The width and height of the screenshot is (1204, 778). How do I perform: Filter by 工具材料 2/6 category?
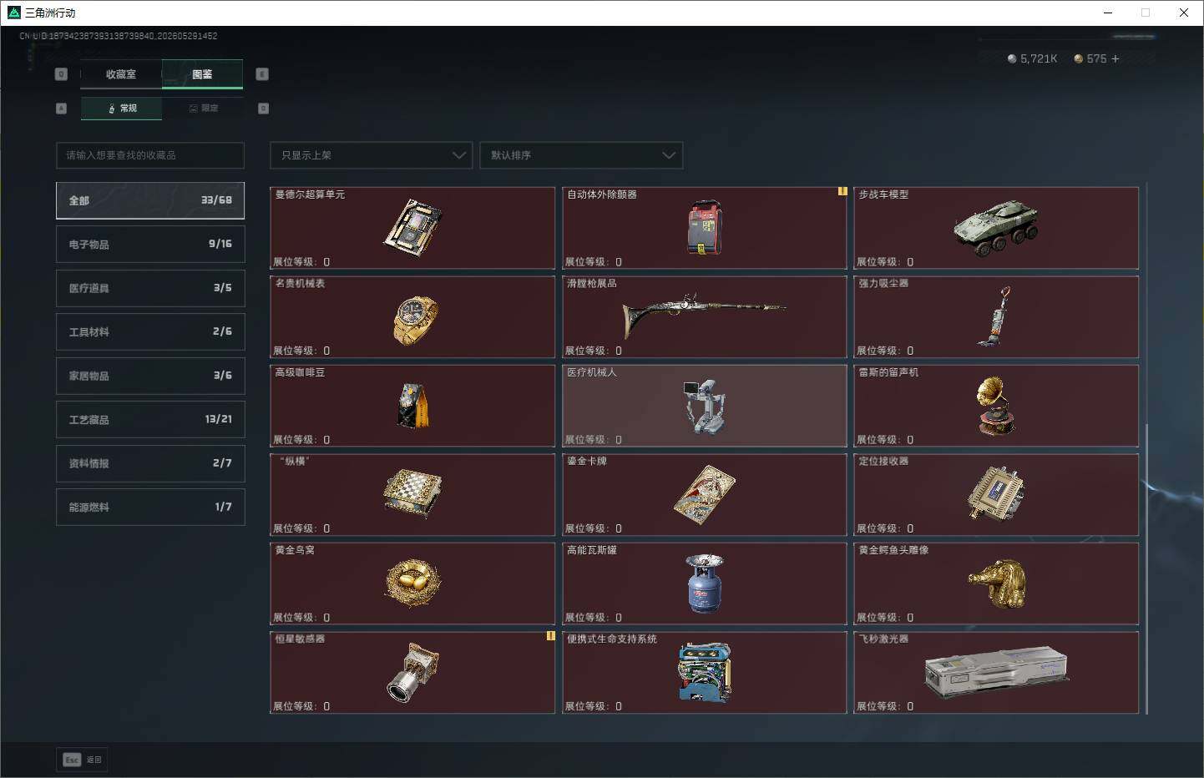[x=150, y=331]
